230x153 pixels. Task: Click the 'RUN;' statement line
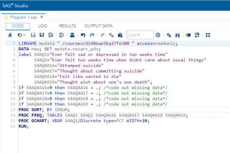pyautogui.click(x=23, y=126)
